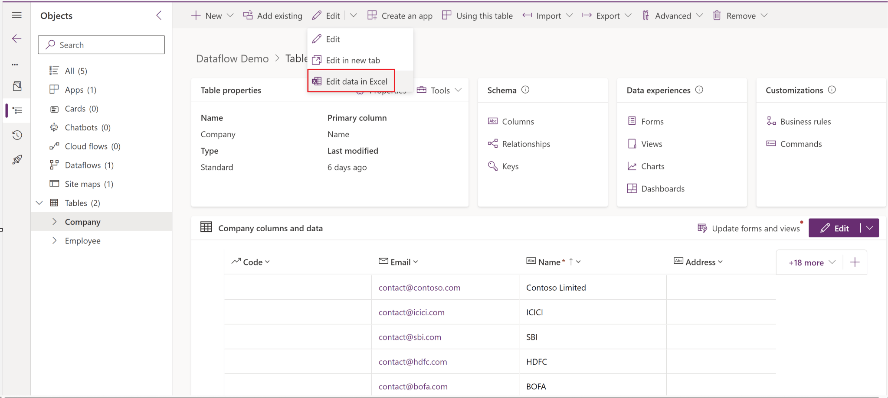Click inside the Objects search box
Viewport: 888px width, 398px height.
102,45
